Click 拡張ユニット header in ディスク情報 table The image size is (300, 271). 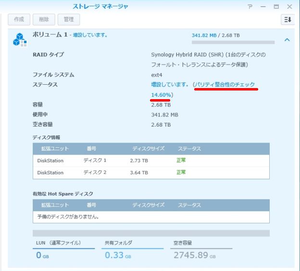55,149
